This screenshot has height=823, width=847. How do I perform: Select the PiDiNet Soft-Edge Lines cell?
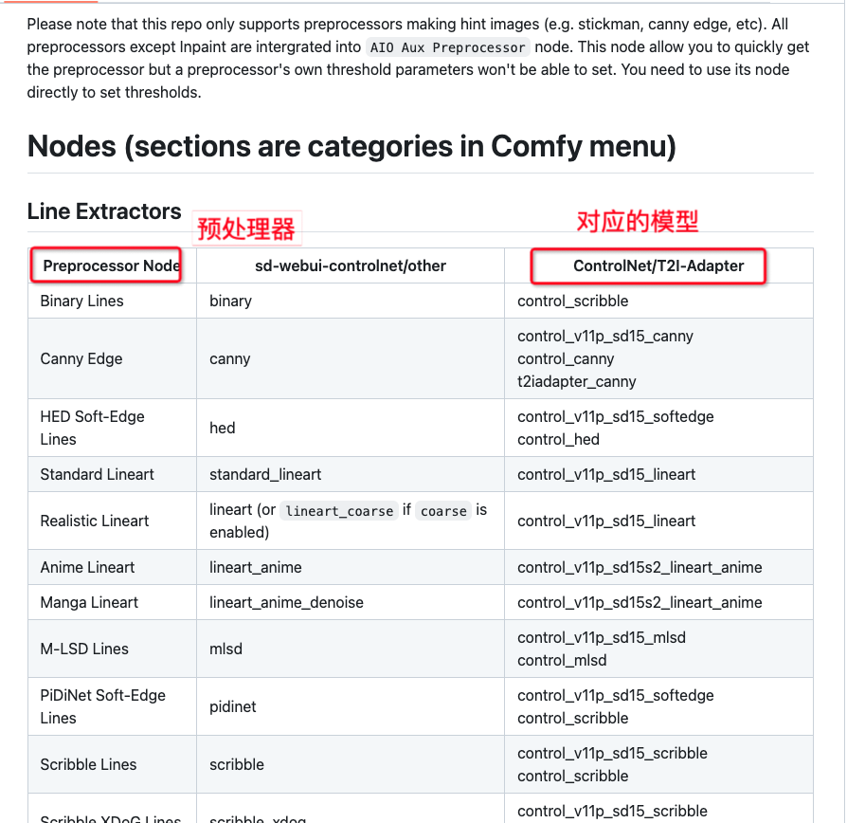(x=102, y=706)
